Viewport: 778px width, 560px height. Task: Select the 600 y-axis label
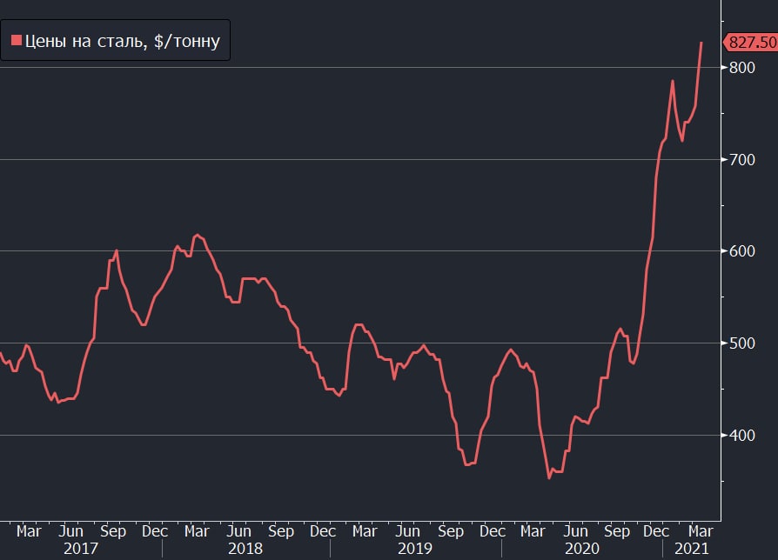742,250
